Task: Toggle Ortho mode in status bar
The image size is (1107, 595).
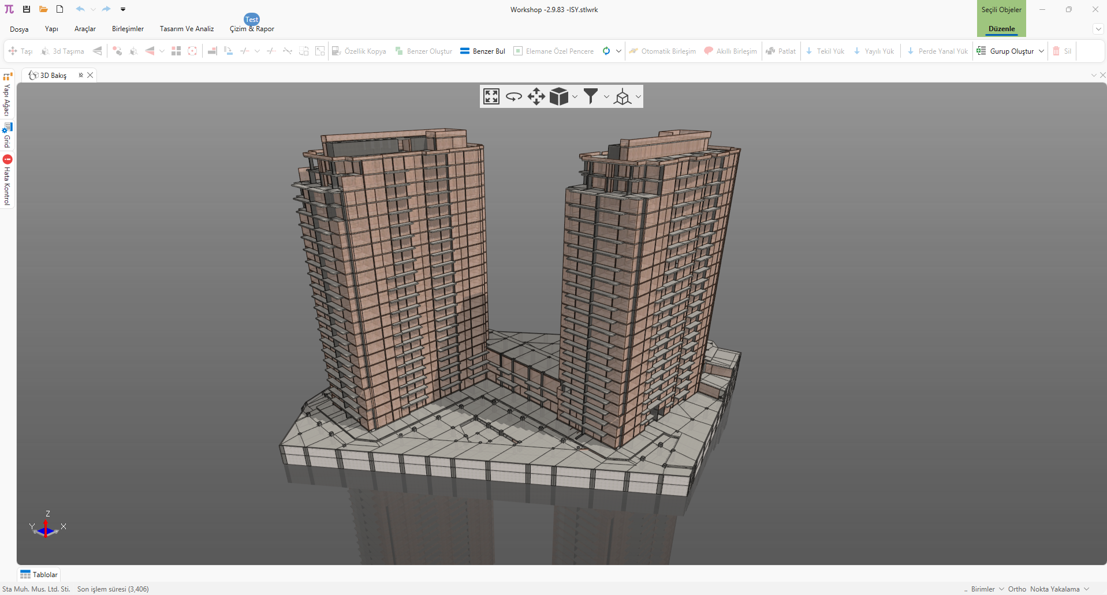Action: pos(1016,589)
